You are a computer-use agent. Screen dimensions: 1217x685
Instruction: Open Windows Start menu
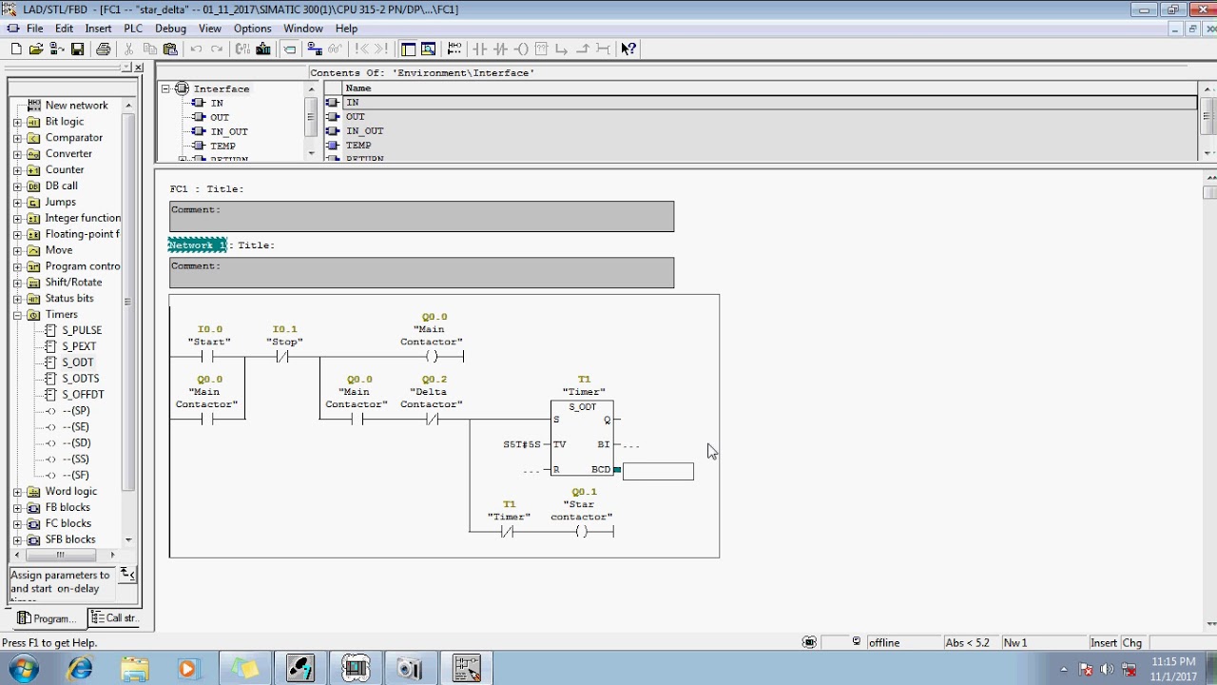click(23, 669)
